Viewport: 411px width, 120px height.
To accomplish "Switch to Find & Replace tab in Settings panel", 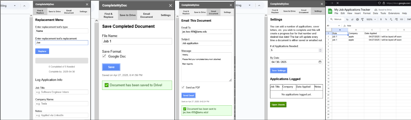I will [275, 11].
